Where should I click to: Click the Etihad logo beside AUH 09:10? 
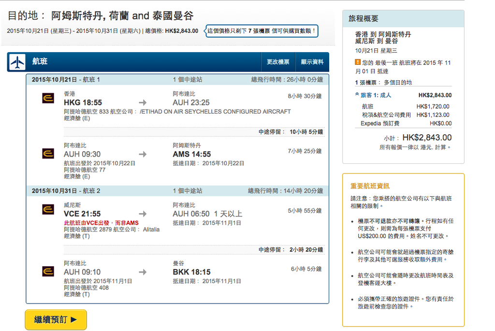[48, 271]
